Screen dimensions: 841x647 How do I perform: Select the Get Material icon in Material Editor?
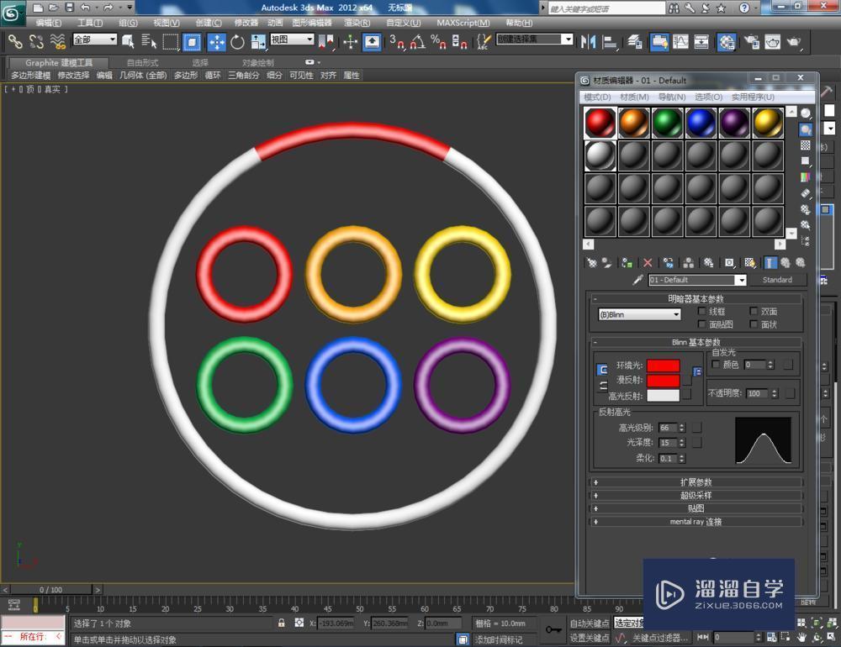591,262
